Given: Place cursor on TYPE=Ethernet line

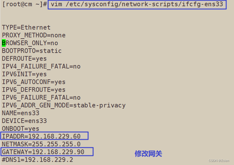Looking at the screenshot, I should click(x=26, y=27).
